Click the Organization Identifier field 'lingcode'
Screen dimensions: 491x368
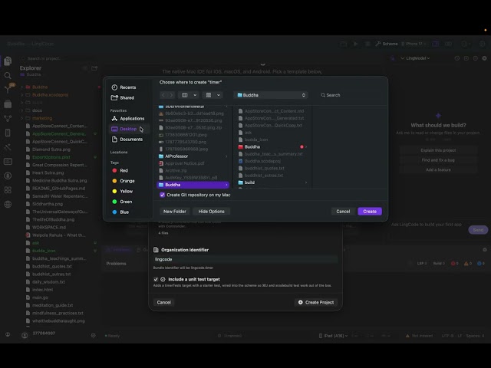click(x=245, y=259)
